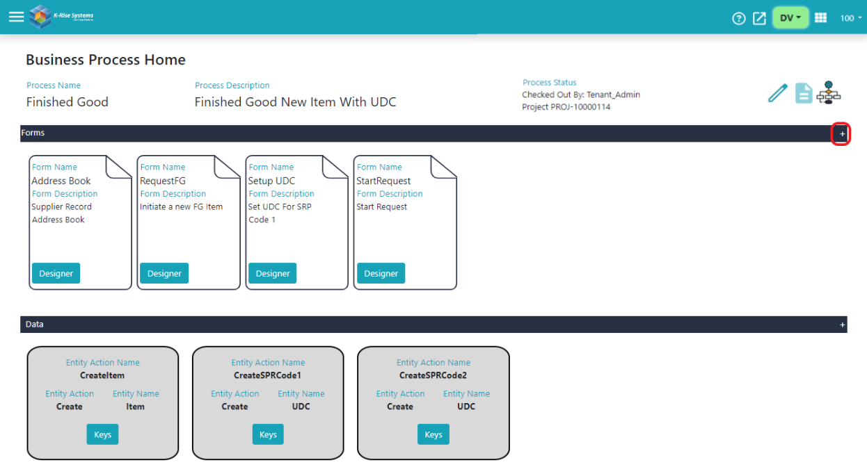This screenshot has width=867, height=467.
Task: Open the DV environment dropdown
Action: pyautogui.click(x=790, y=17)
